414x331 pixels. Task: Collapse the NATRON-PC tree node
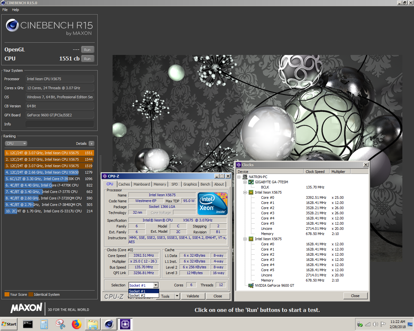coord(239,177)
